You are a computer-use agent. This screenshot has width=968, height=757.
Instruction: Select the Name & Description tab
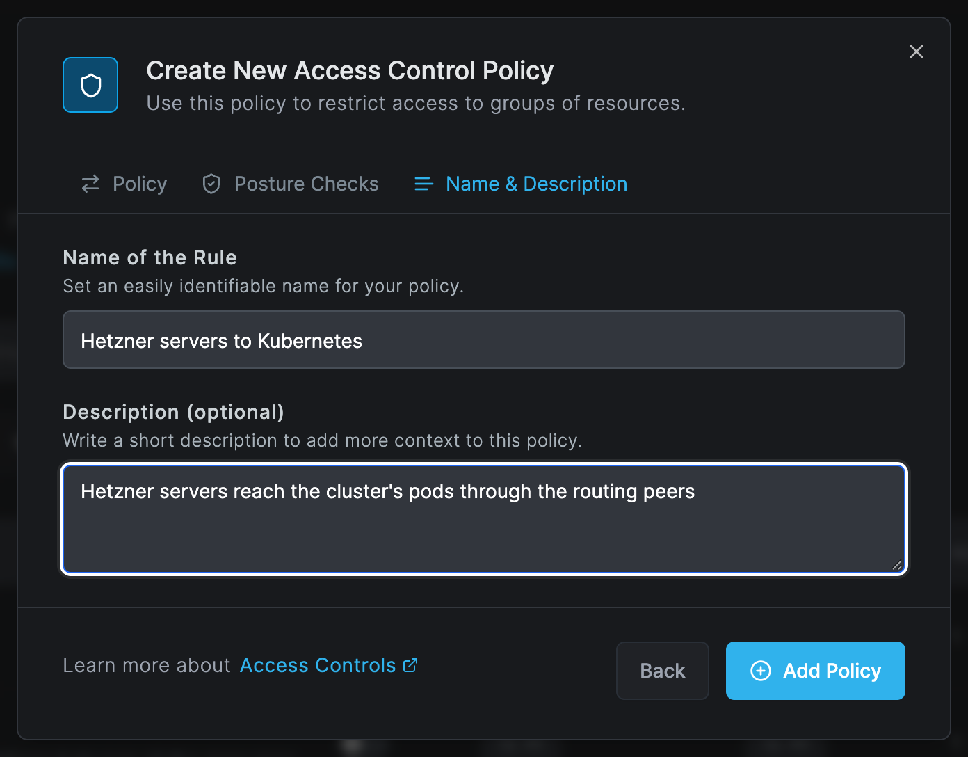[x=521, y=184]
